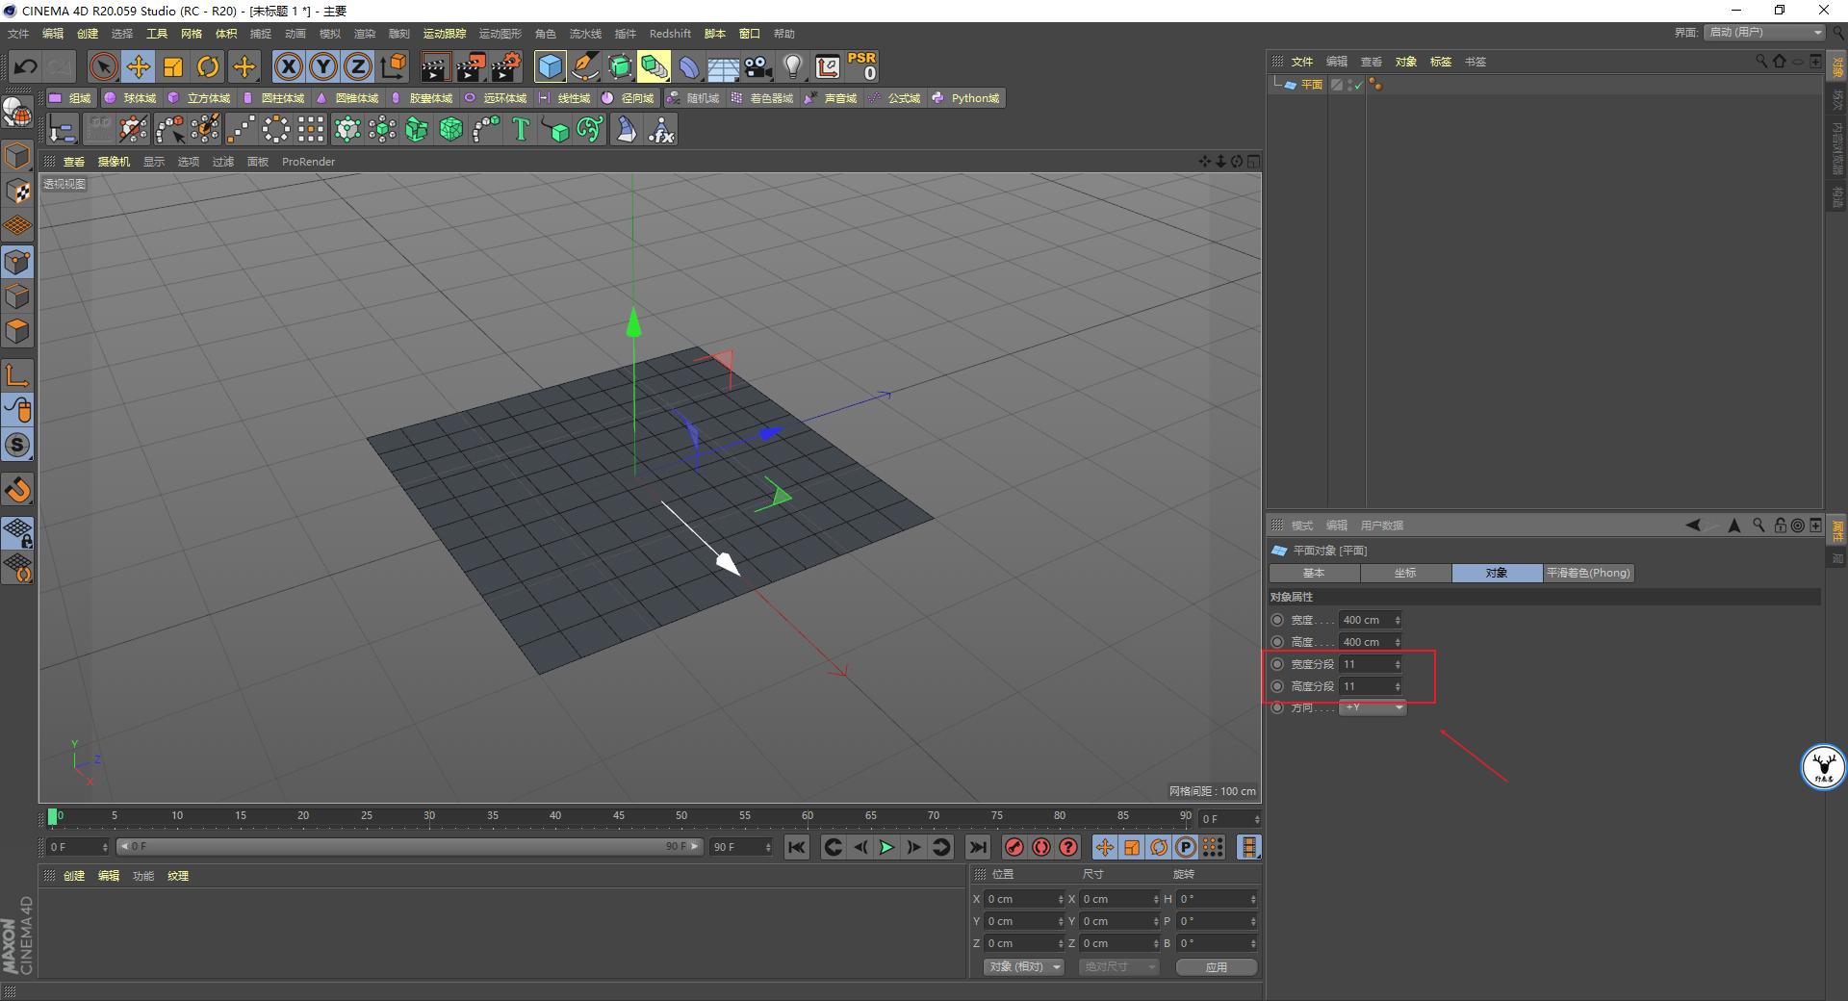Image resolution: width=1848 pixels, height=1001 pixels.
Task: Click the 宽度分段 stepper arrows
Action: (1398, 664)
